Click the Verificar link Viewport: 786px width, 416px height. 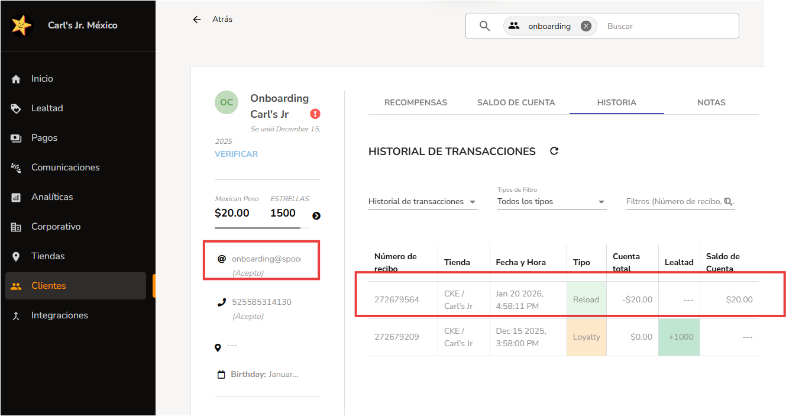click(236, 154)
